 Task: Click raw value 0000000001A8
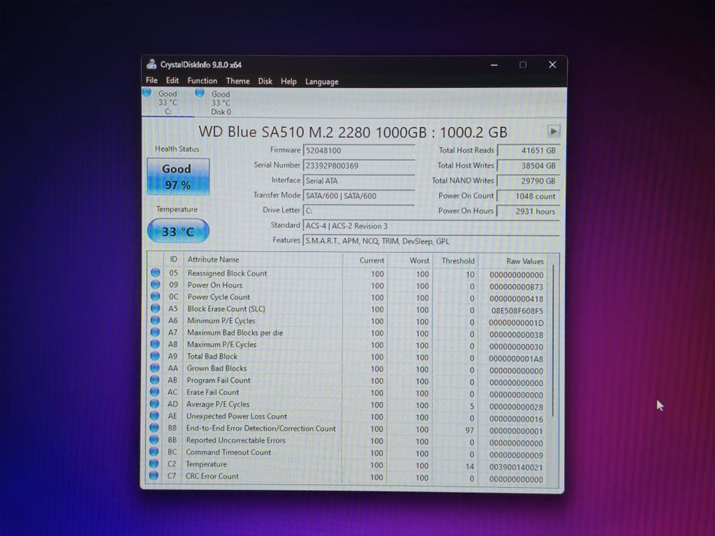[x=517, y=358]
